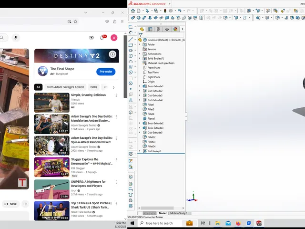The image size is (305, 229).
Task: Select the Straight Slot sketch tool
Action: [131, 51]
